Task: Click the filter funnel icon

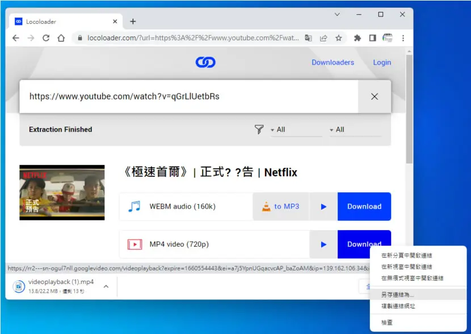Action: [x=259, y=129]
